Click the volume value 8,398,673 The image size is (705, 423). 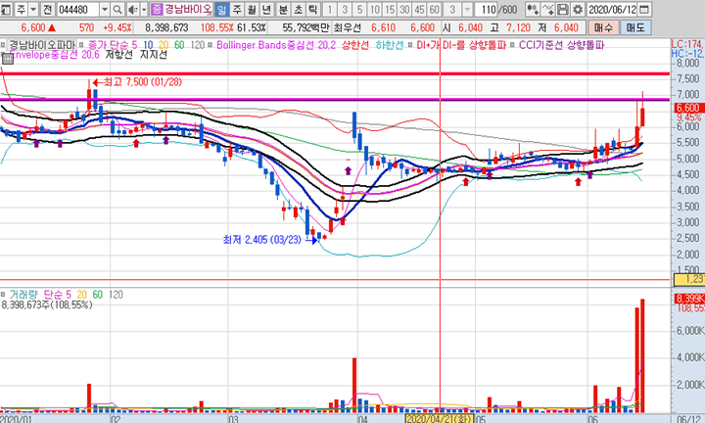pos(166,27)
